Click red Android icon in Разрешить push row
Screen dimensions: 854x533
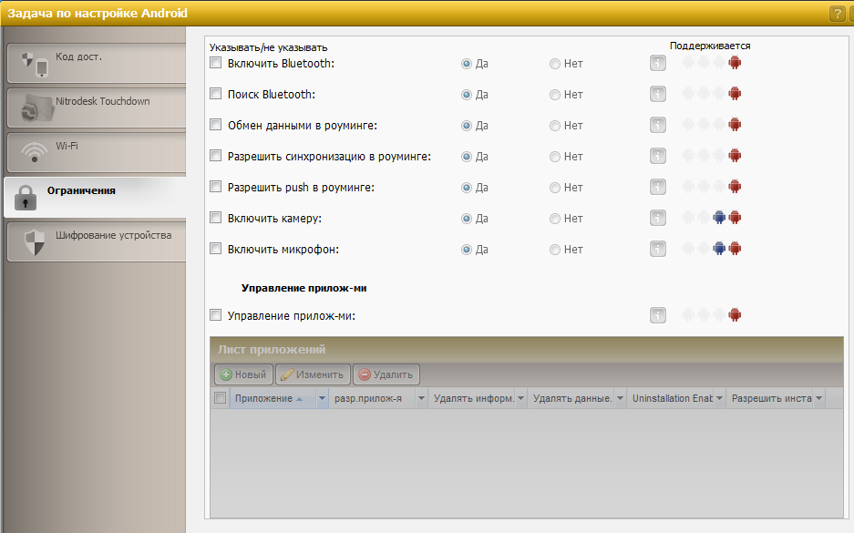pos(735,187)
